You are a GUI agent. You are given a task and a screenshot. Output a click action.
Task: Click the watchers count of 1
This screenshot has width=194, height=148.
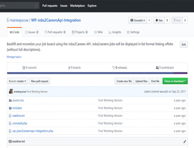[x=149, y=20]
